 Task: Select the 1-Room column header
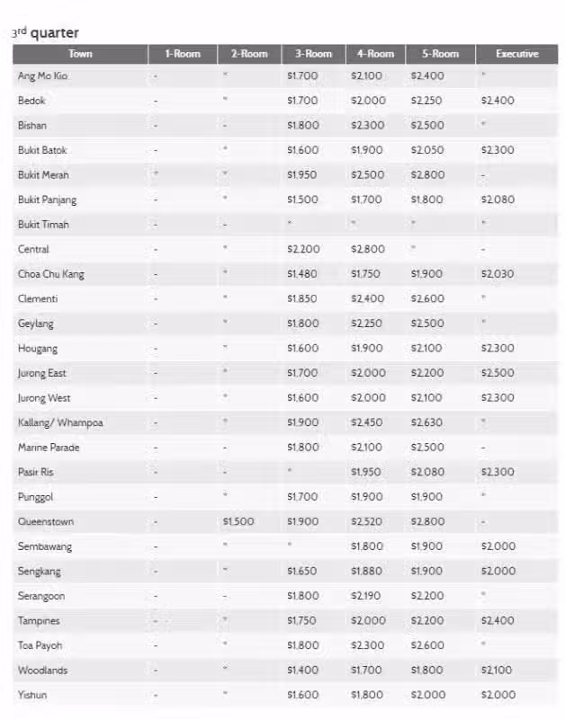tap(183, 54)
